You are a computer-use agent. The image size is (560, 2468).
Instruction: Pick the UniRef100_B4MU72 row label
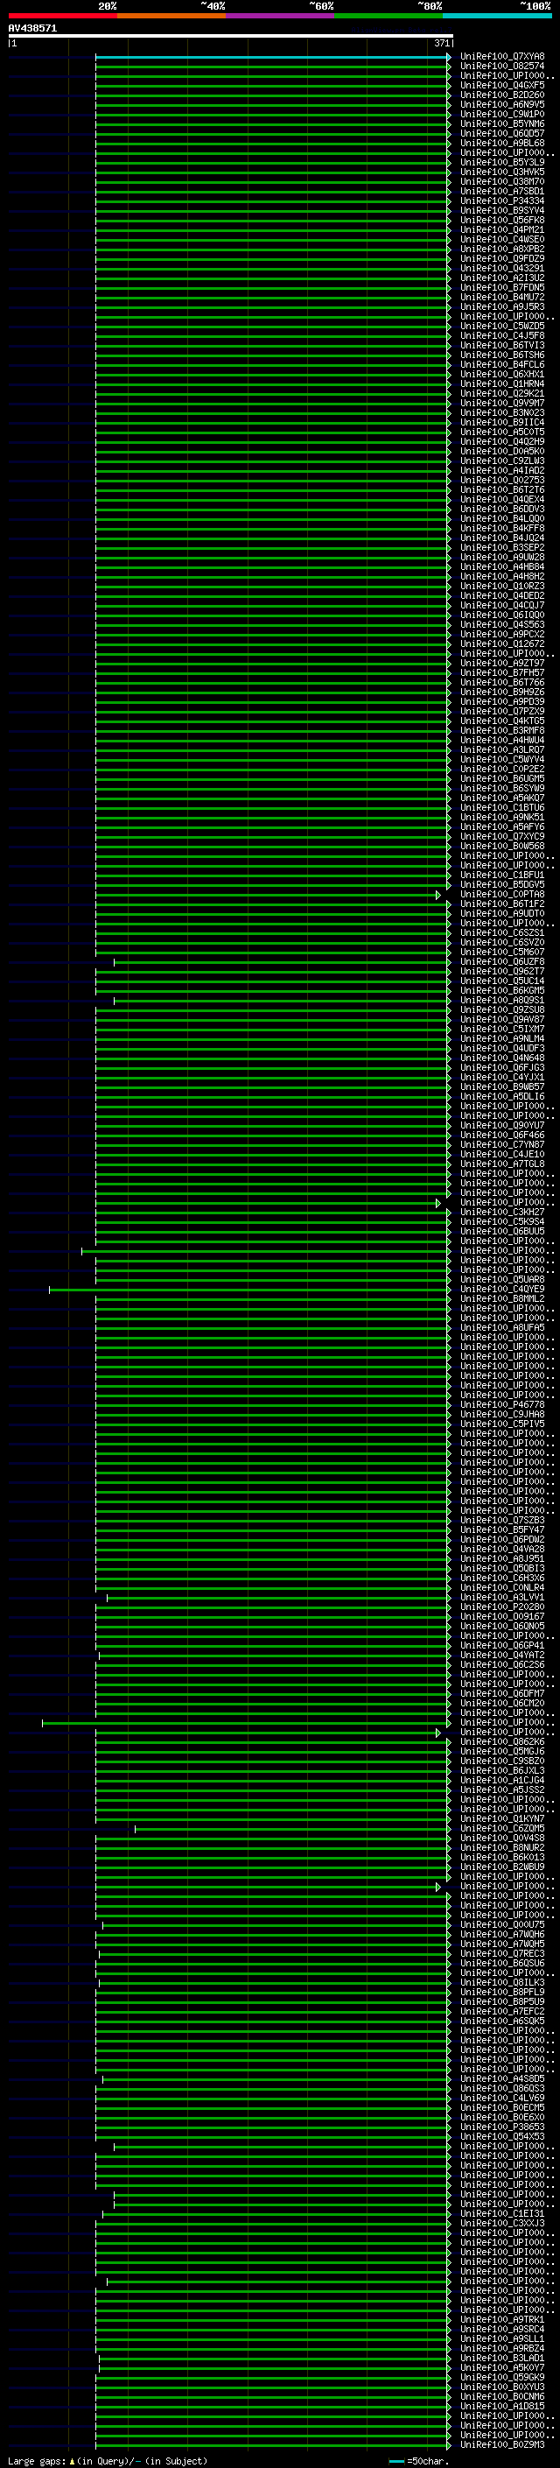[x=502, y=297]
